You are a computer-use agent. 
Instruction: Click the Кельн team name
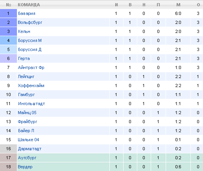[x=24, y=31]
